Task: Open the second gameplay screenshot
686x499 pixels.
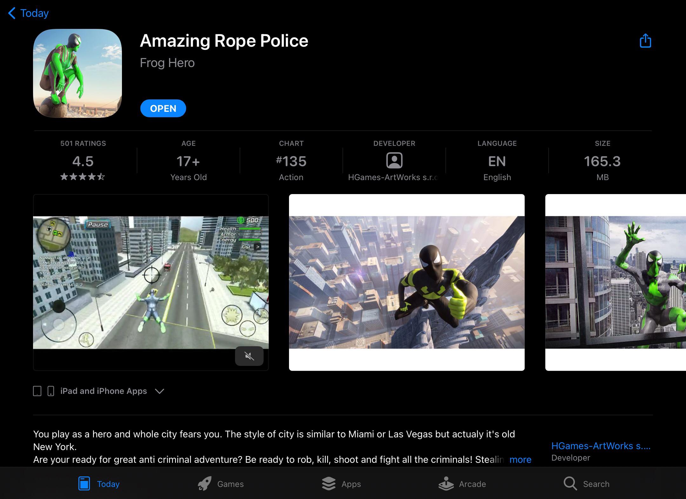Action: [407, 283]
